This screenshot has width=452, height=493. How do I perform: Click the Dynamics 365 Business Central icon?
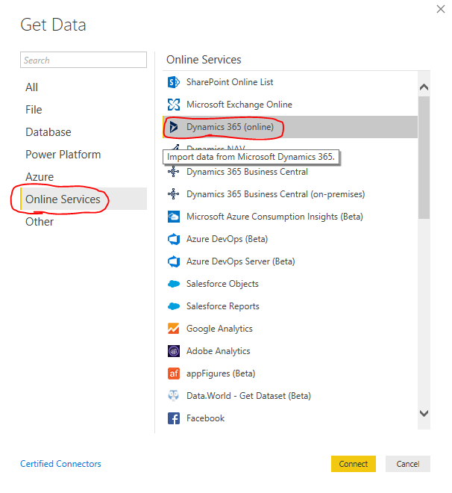pyautogui.click(x=174, y=172)
